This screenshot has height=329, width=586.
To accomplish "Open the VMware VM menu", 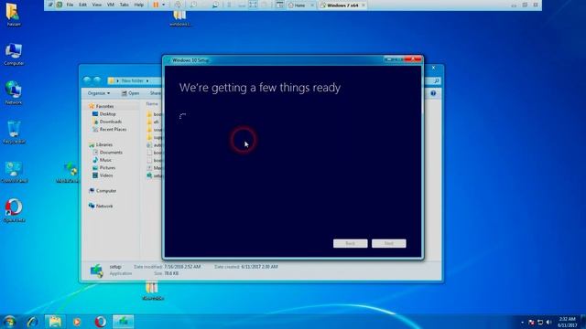I will pos(111,5).
